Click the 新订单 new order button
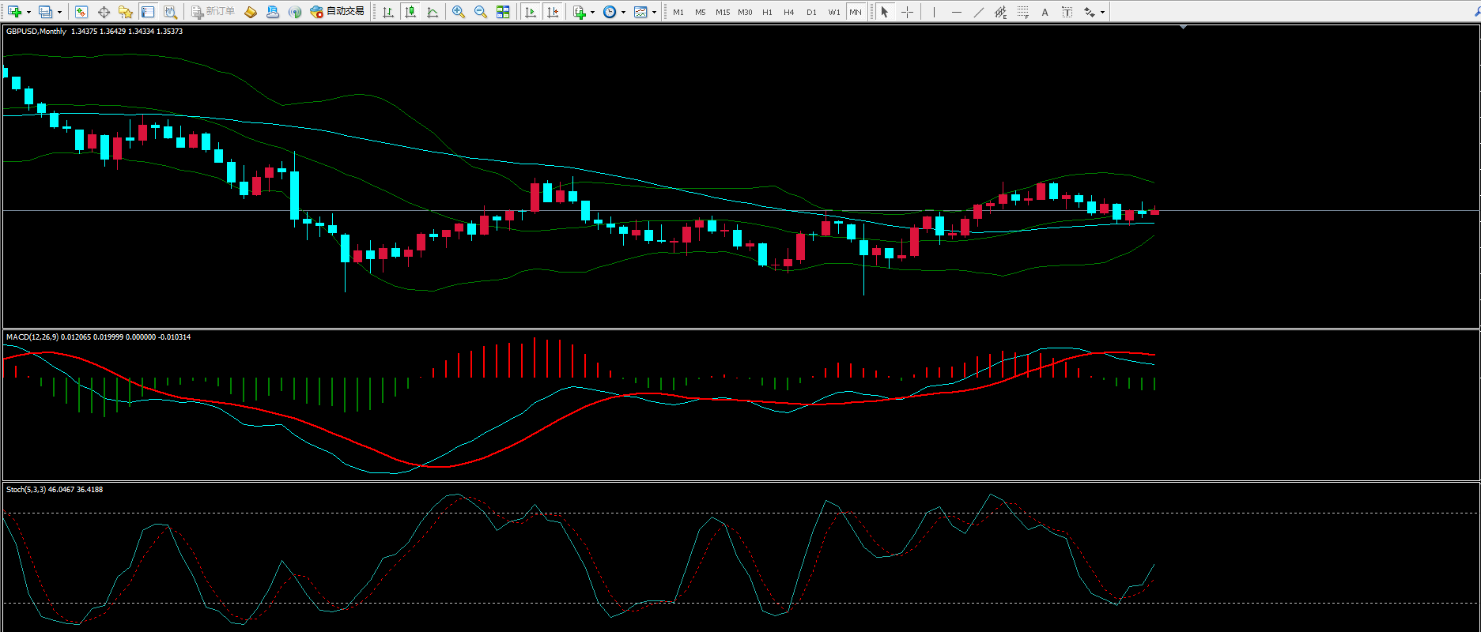1481x632 pixels. (x=213, y=12)
